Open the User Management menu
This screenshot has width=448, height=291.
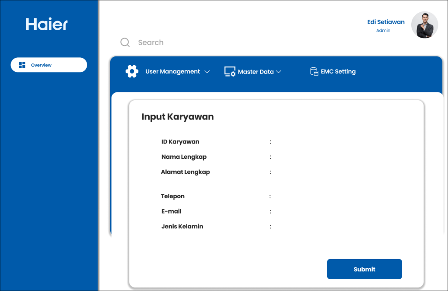[x=172, y=71]
